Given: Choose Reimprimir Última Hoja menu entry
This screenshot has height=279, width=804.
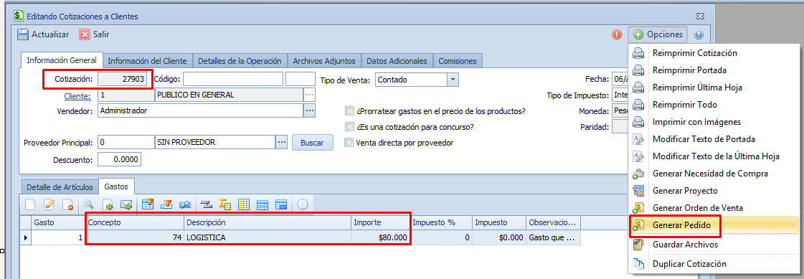Looking at the screenshot, I should click(713, 88).
